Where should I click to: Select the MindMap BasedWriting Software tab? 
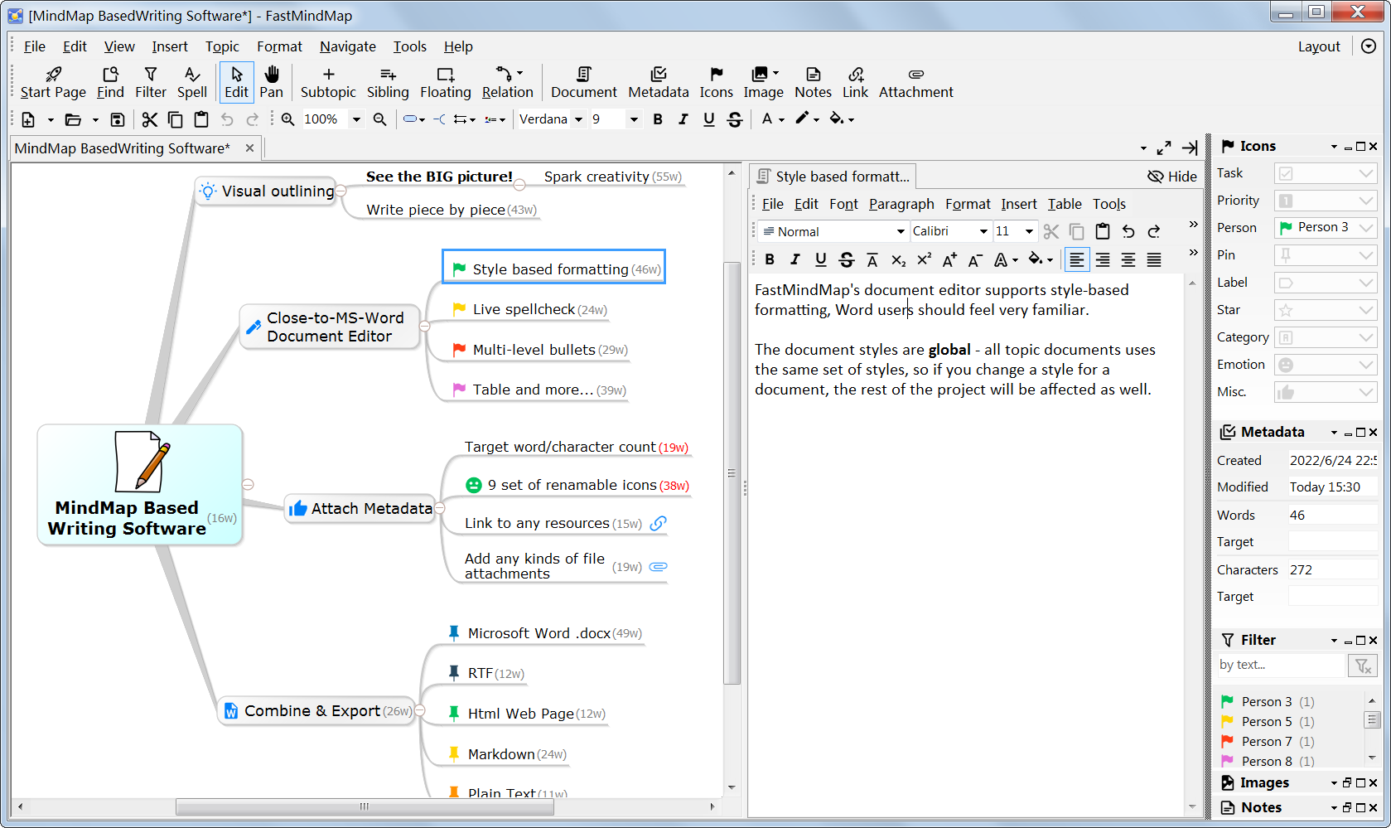pyautogui.click(x=123, y=148)
